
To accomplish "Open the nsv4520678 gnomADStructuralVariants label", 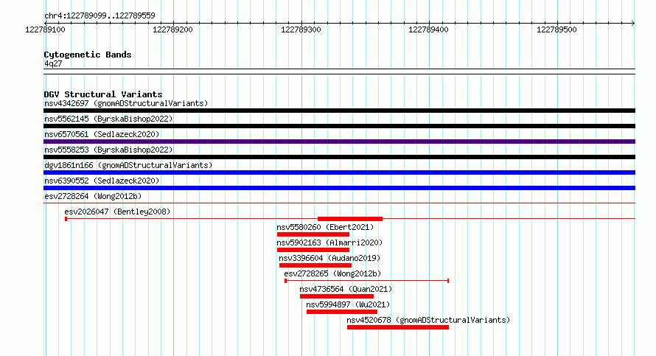I will [x=428, y=320].
